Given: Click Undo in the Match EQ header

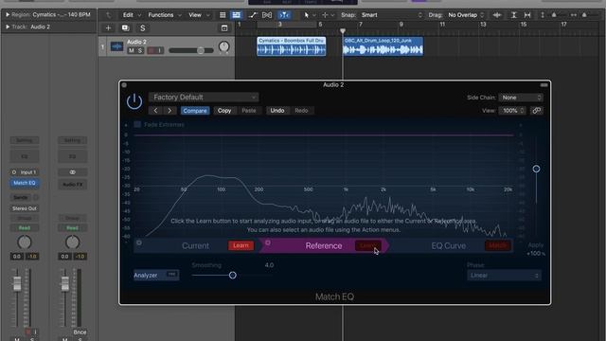Looking at the screenshot, I should [277, 111].
